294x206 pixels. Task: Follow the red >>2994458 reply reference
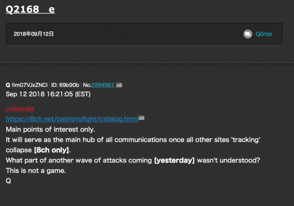(20, 109)
